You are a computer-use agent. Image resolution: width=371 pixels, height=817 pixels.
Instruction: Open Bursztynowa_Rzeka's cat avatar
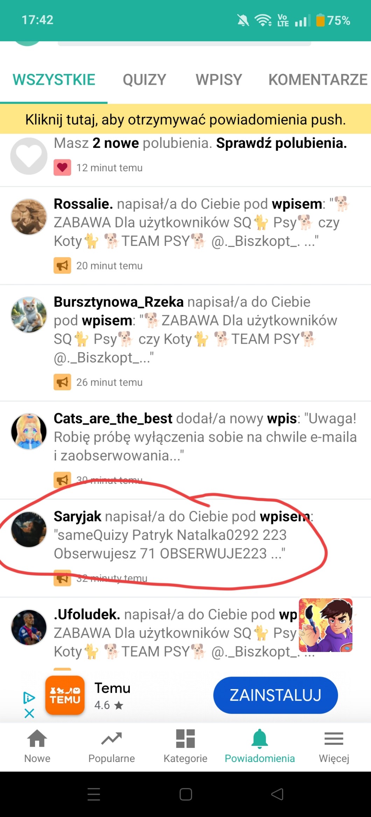click(29, 315)
